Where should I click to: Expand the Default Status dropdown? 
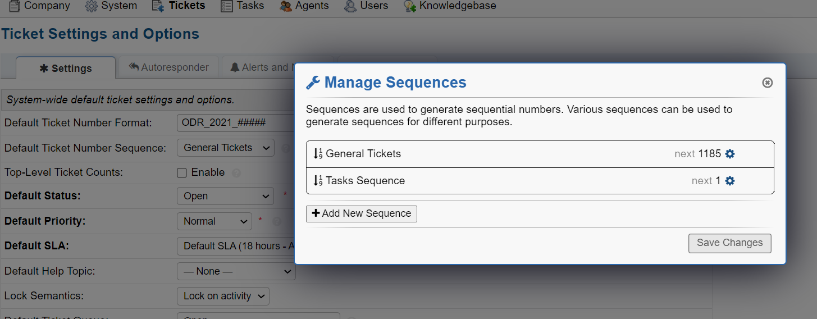click(225, 197)
